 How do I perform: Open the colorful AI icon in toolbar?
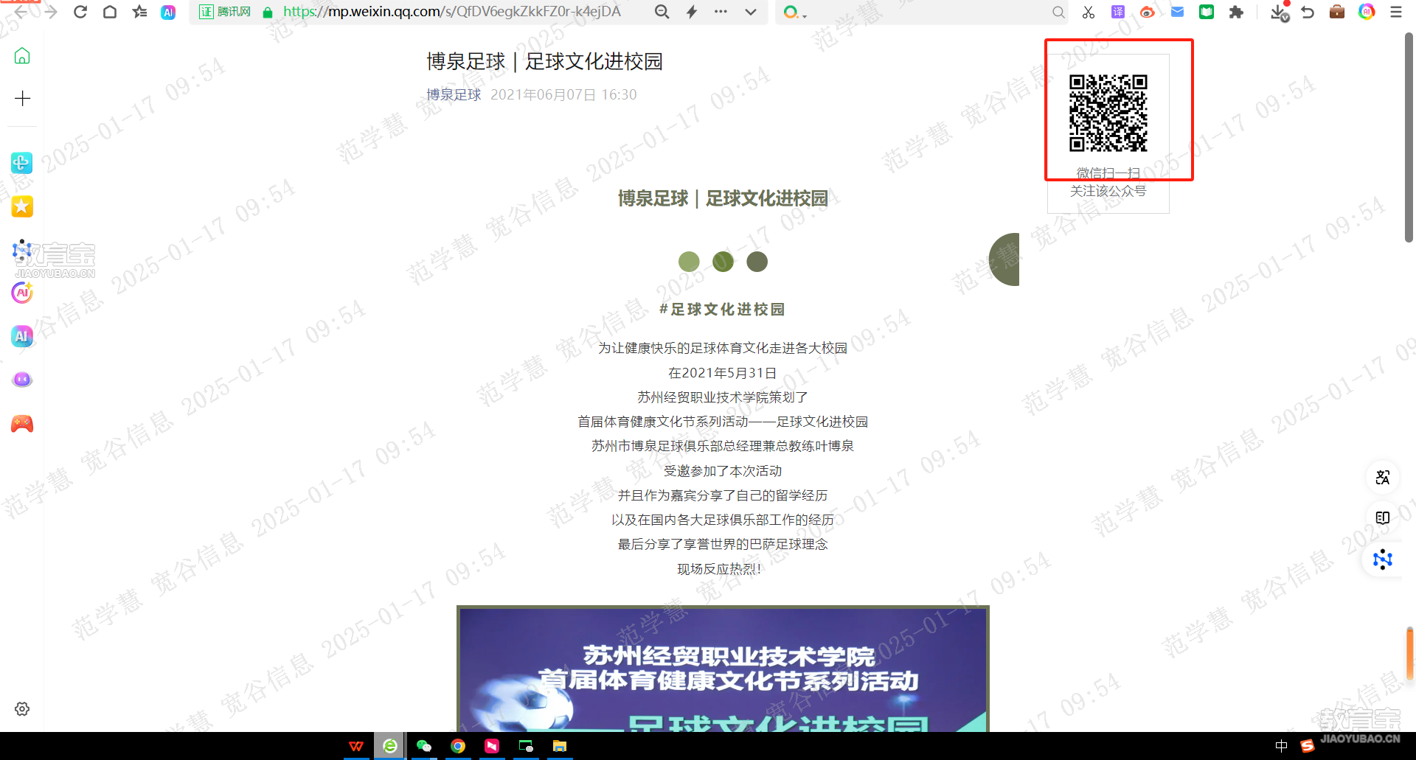click(x=1367, y=12)
